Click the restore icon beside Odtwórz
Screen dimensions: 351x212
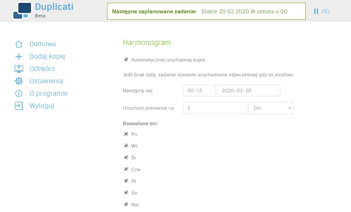[19, 69]
